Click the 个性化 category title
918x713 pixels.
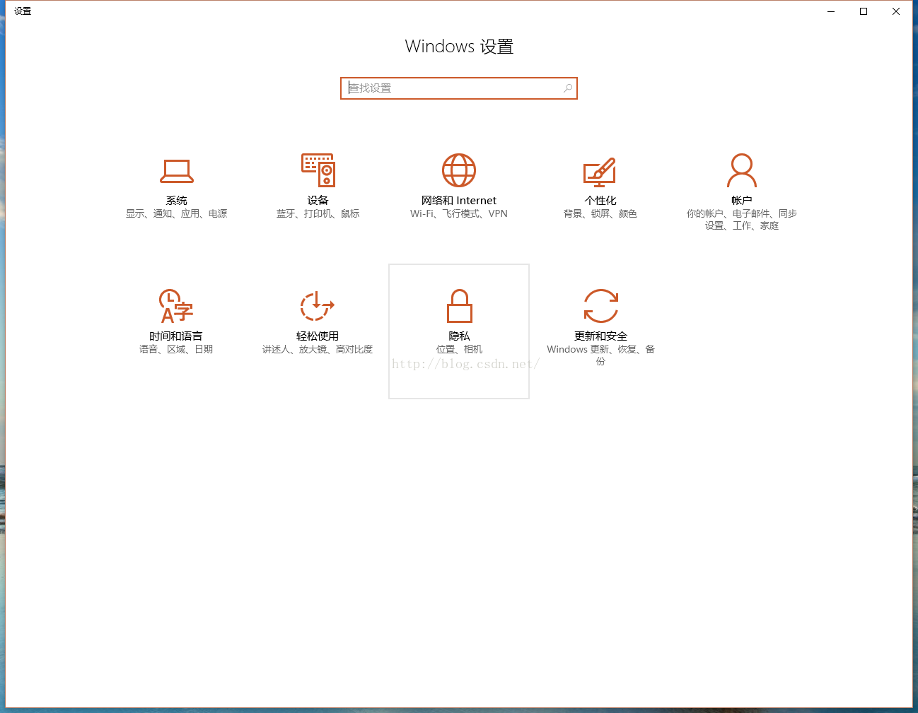[x=600, y=201]
